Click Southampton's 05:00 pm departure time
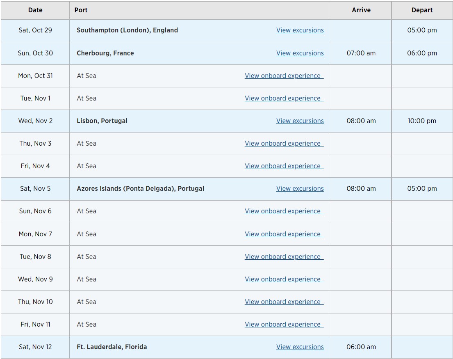This screenshot has height=359, width=453. click(422, 30)
